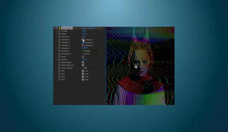Uncheck the CH2 checkbox

coord(83,74)
